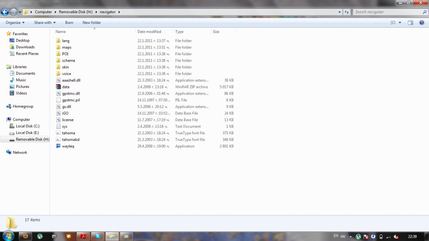
Task: Select Removable Disk (H:) in the breadcrumb
Action: pyautogui.click(x=76, y=12)
